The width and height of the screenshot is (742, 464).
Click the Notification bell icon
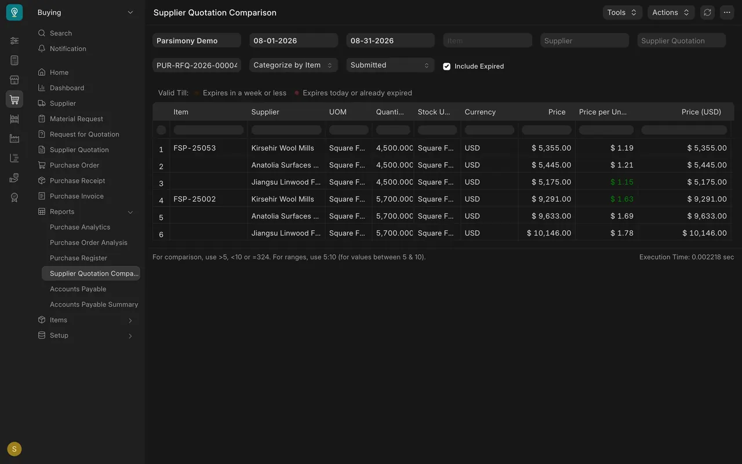pos(42,49)
